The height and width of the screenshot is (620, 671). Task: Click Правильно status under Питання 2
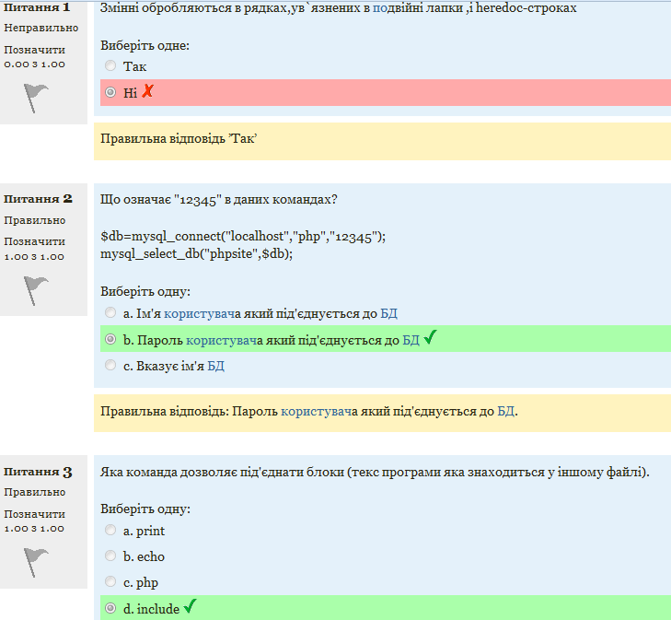(35, 220)
